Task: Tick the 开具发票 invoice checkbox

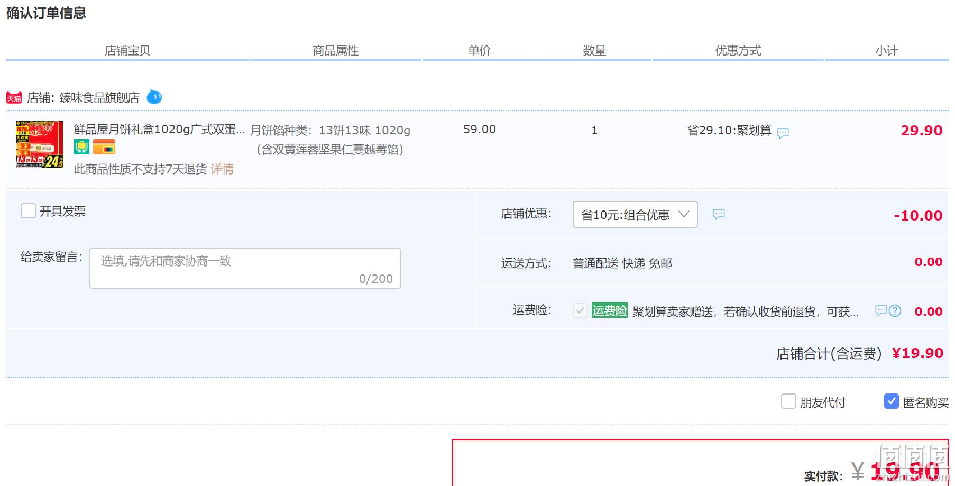Action: click(28, 211)
